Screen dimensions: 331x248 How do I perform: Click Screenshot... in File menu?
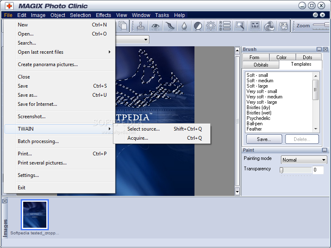[x=60, y=117]
